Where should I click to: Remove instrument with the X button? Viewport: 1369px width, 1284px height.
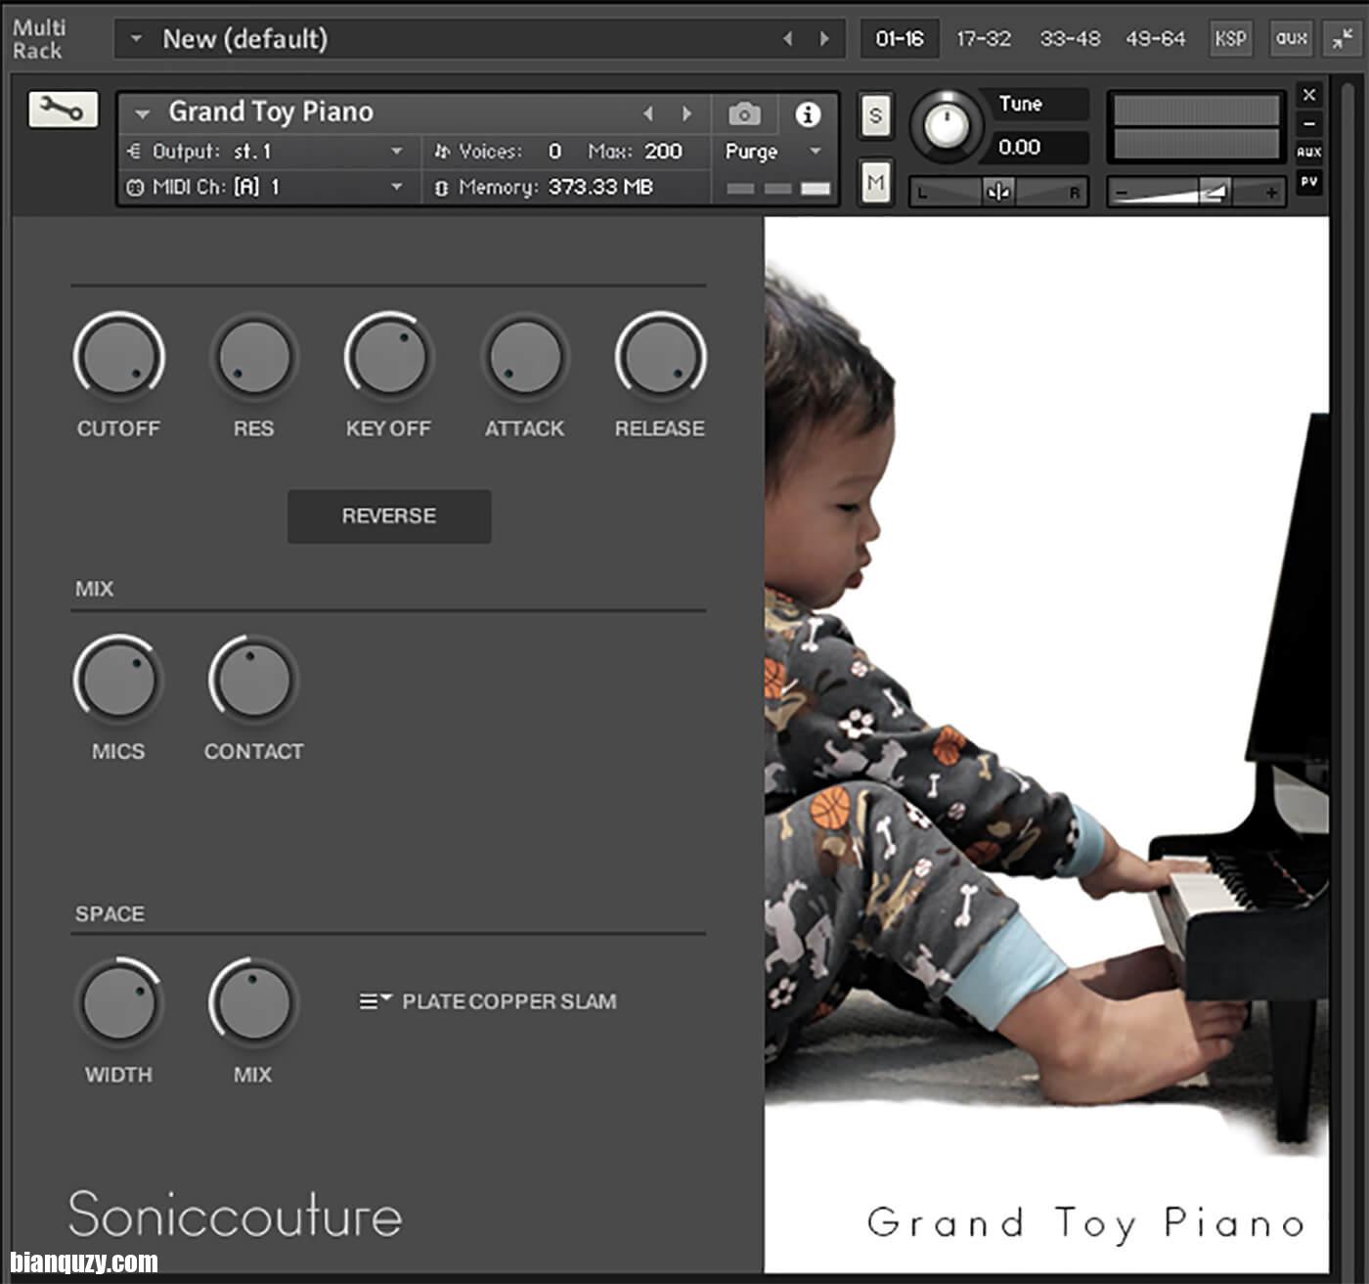(x=1309, y=95)
